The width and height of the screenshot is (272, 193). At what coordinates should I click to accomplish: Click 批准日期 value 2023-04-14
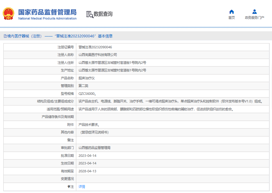[x=88, y=156]
